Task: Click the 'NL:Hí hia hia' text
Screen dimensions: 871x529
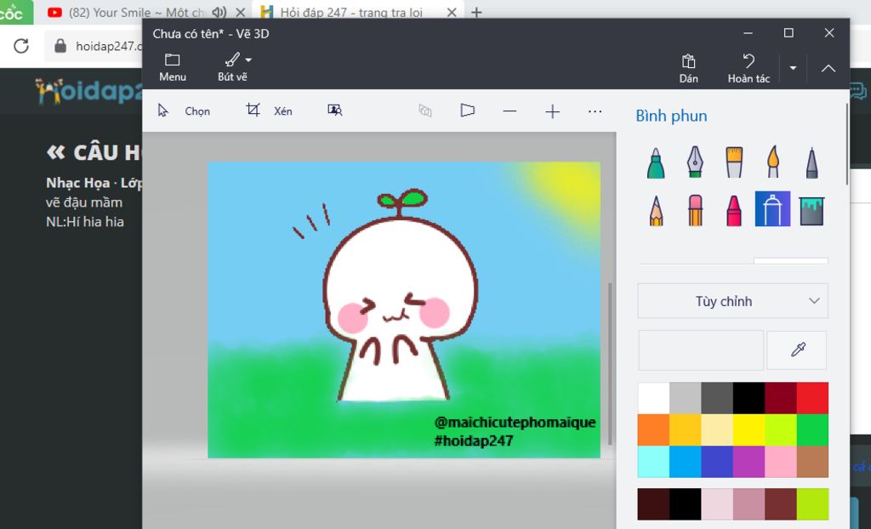Action: 85,222
